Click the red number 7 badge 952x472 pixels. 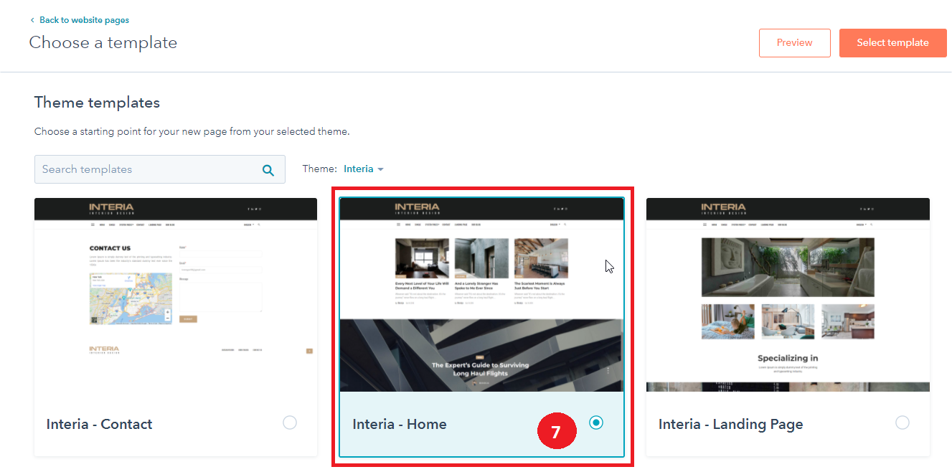(556, 433)
